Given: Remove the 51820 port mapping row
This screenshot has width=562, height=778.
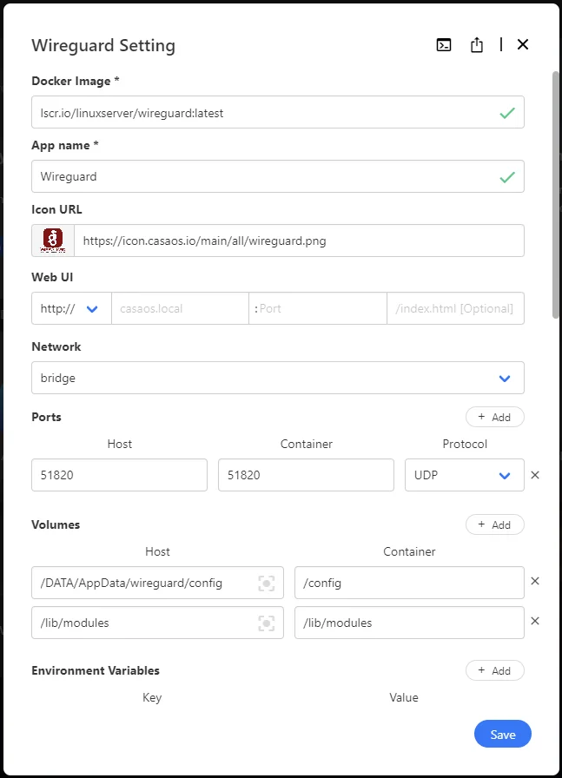Looking at the screenshot, I should (535, 475).
